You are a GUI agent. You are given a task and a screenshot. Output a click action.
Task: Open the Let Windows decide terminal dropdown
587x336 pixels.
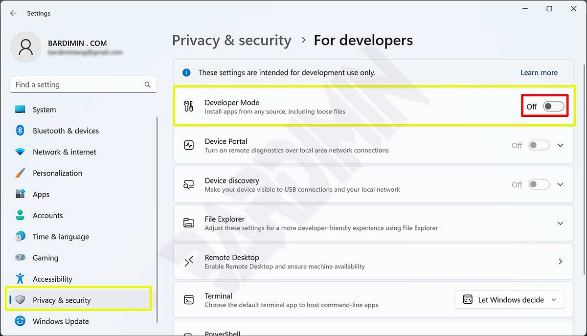click(x=509, y=299)
